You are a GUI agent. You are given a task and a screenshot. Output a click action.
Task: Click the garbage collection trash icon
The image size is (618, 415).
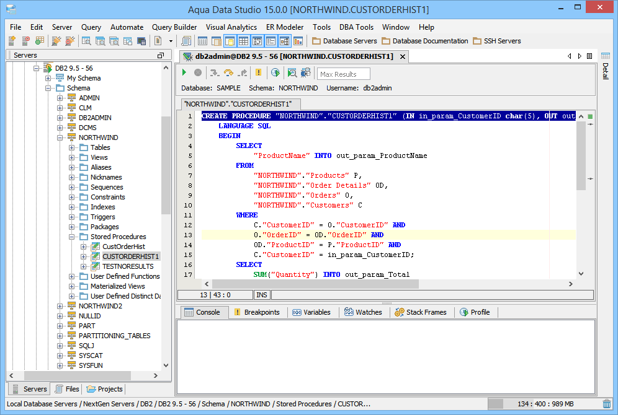coord(606,404)
